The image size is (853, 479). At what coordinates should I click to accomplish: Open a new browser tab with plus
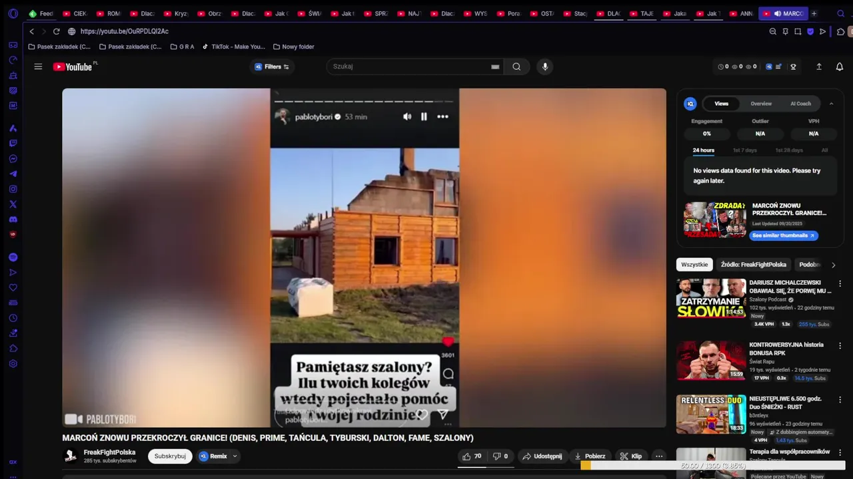[814, 13]
